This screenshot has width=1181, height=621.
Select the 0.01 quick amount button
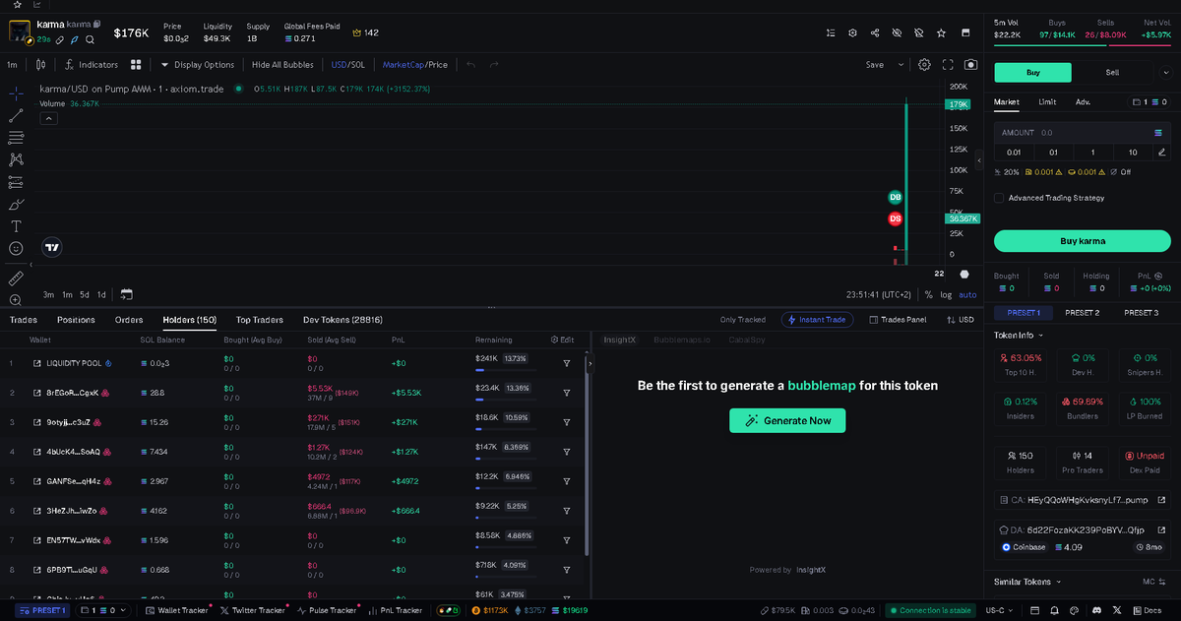pos(1014,153)
